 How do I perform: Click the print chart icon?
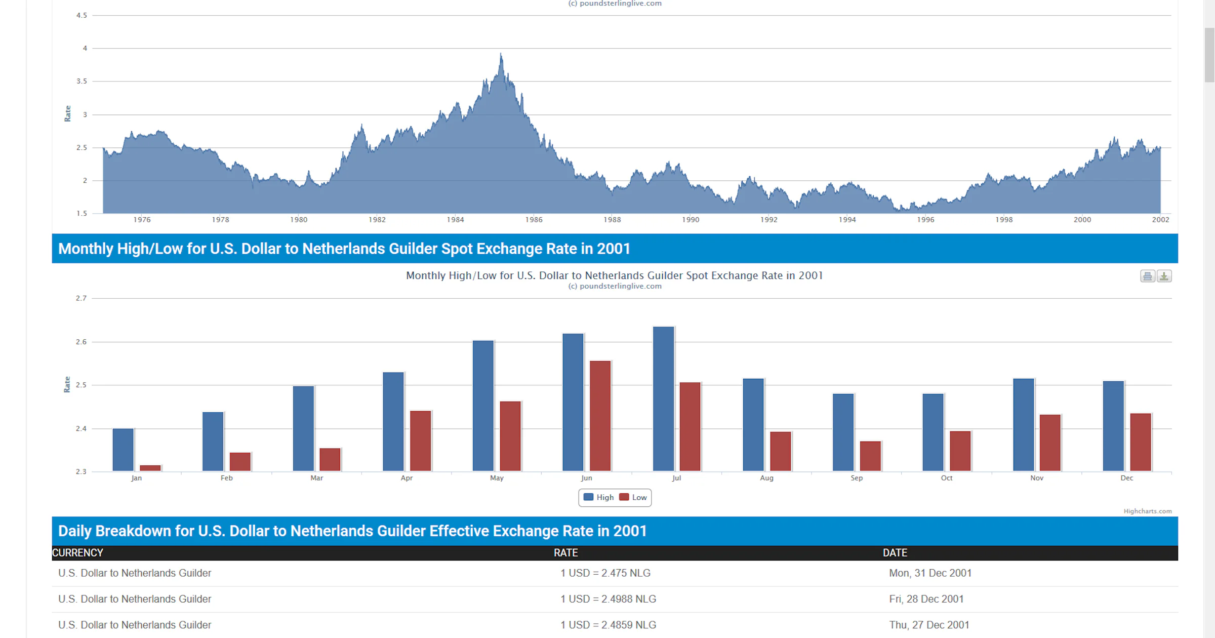pos(1148,276)
